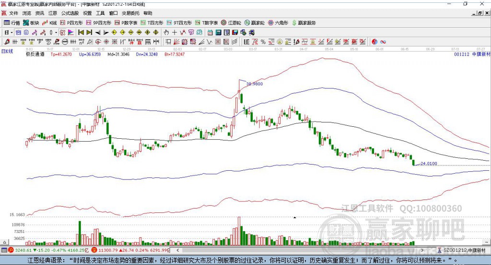491x265 pixels.
Task: Expand the 日 period dropdown
Action: click(12, 33)
